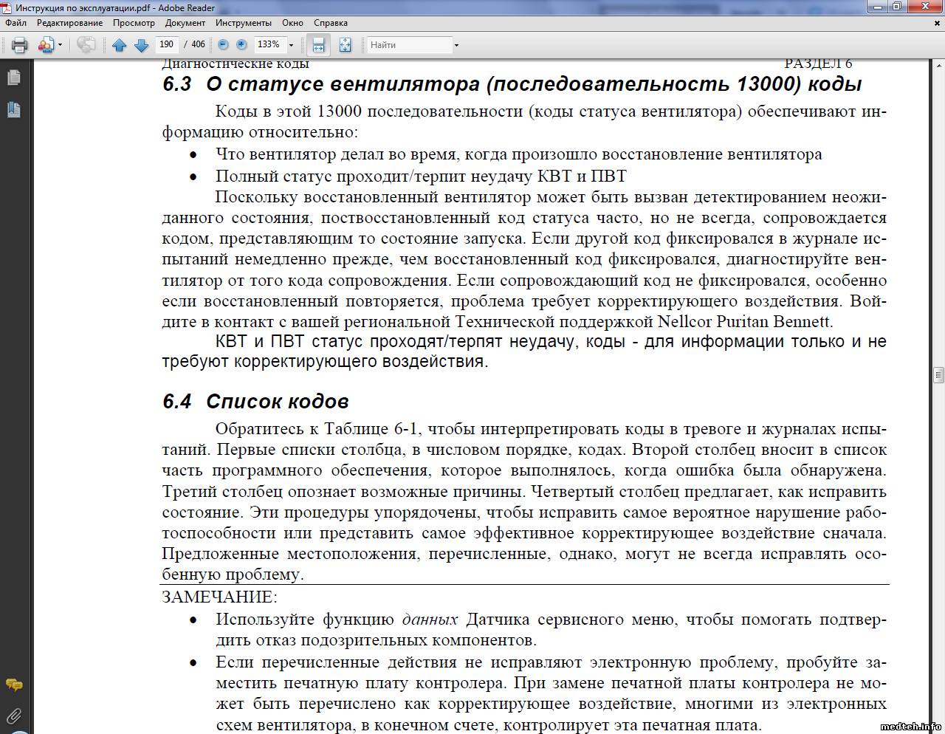Screen dimensions: 945x734
Task: Open the Инструменты menu
Action: pyautogui.click(x=244, y=23)
